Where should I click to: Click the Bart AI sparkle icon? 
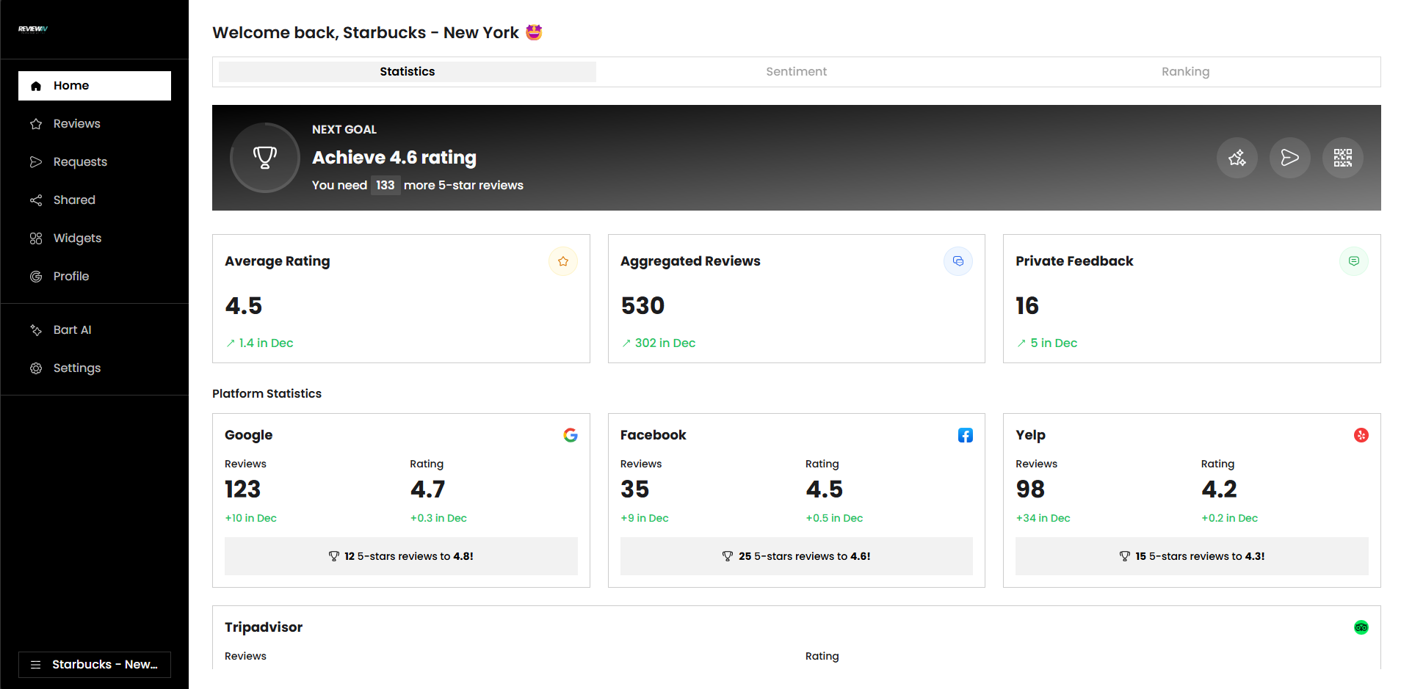click(x=36, y=330)
